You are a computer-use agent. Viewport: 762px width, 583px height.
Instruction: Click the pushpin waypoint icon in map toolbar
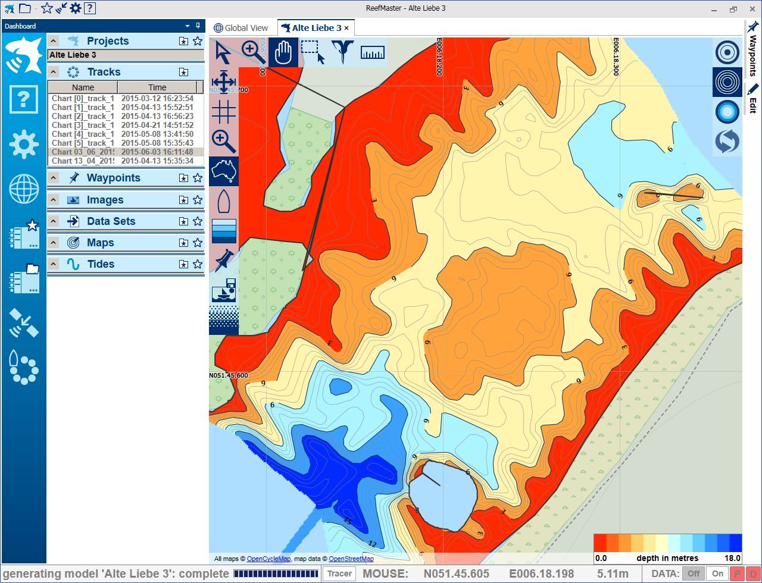point(224,261)
